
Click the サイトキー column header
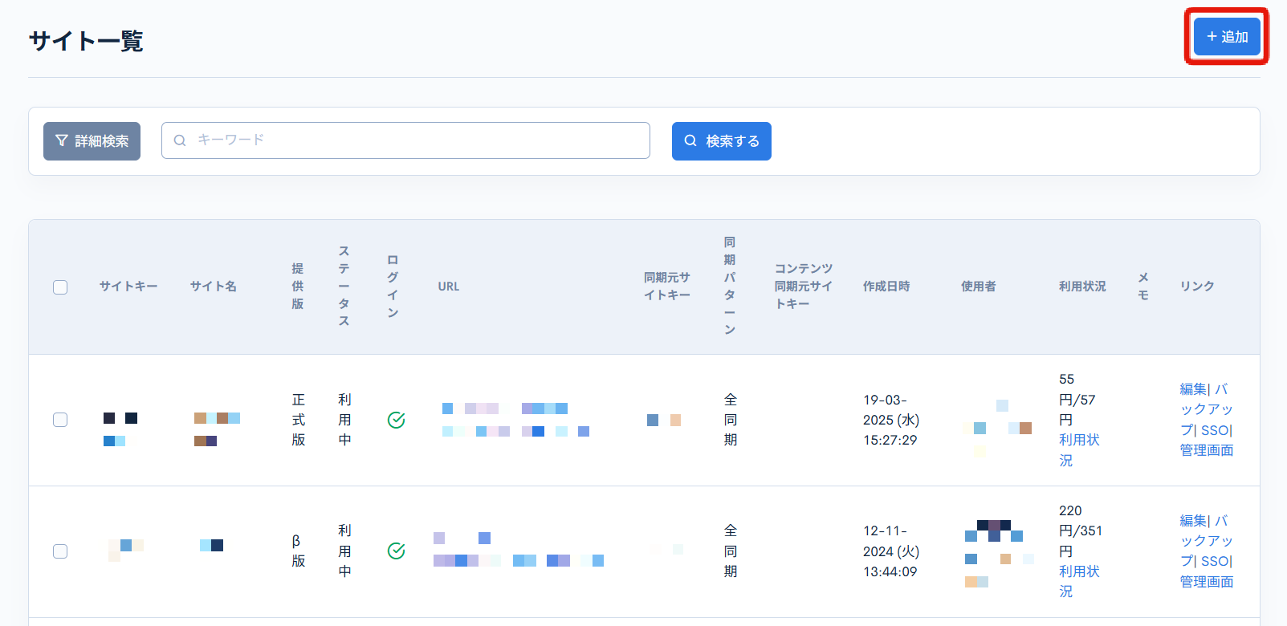pyautogui.click(x=128, y=287)
